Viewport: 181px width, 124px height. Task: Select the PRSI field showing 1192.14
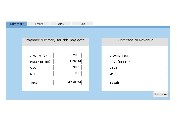tap(67, 61)
